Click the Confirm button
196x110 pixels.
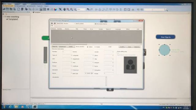click(x=122, y=47)
